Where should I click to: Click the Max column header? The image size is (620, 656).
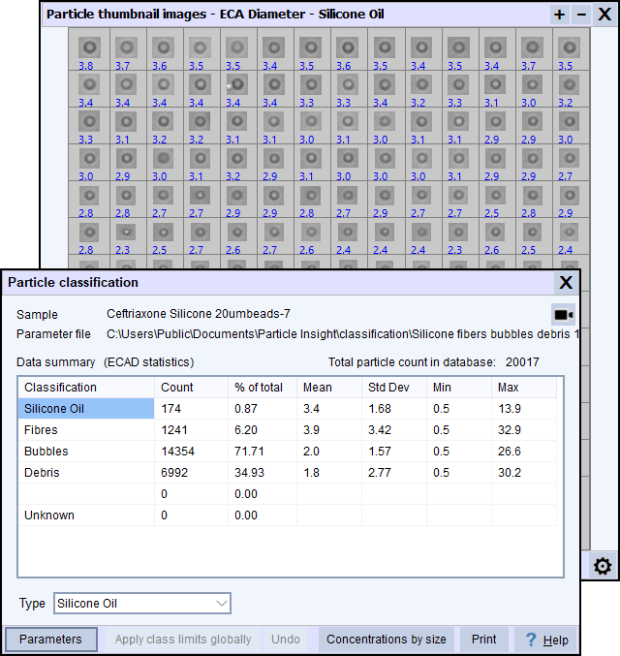(524, 387)
